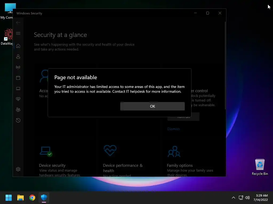
Task: Open the Device performance & health heading
Action: 123,168
